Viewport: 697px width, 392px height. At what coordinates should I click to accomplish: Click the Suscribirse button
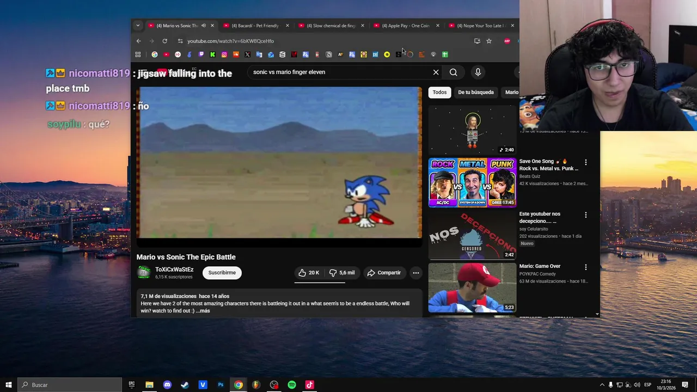coord(222,273)
